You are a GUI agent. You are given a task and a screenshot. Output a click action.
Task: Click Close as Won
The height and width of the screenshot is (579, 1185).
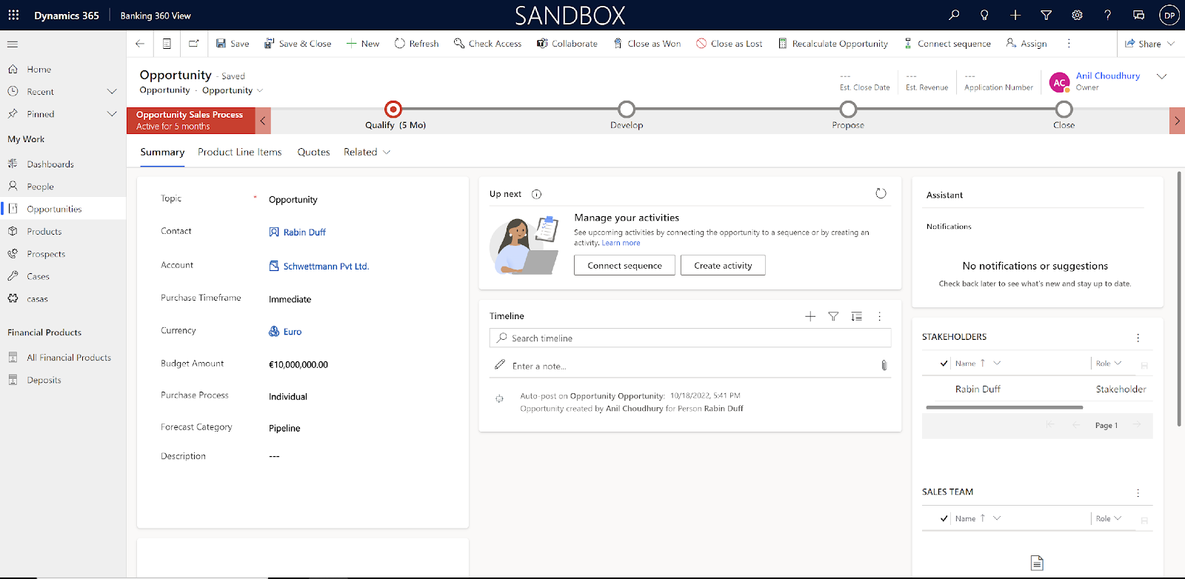pyautogui.click(x=647, y=44)
